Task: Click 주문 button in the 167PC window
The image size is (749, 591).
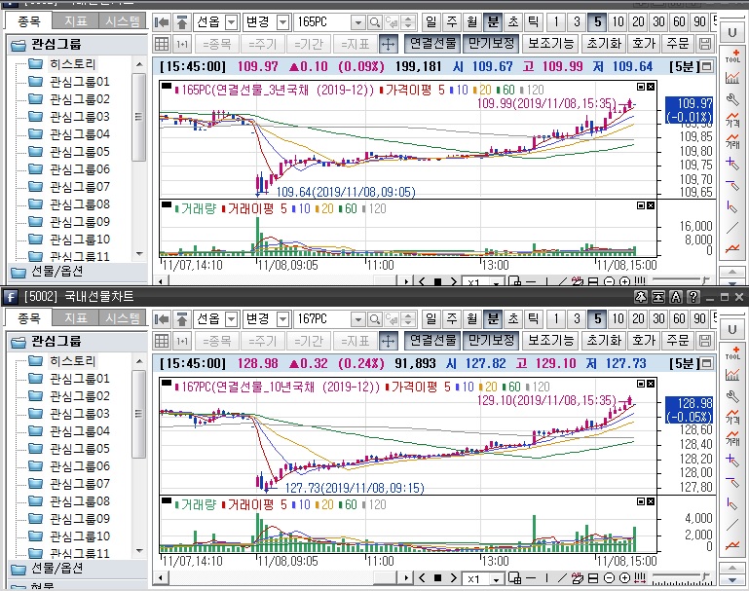Action: pos(678,341)
